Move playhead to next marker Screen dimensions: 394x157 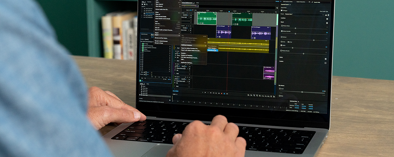219,93
